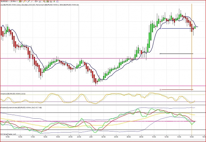
Task: Click the S1 support label
Action: [x=161, y=90]
